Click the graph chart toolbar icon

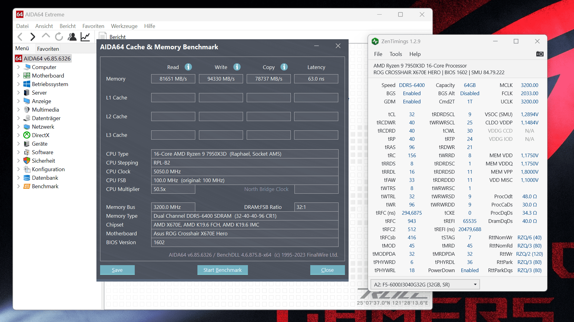85,37
